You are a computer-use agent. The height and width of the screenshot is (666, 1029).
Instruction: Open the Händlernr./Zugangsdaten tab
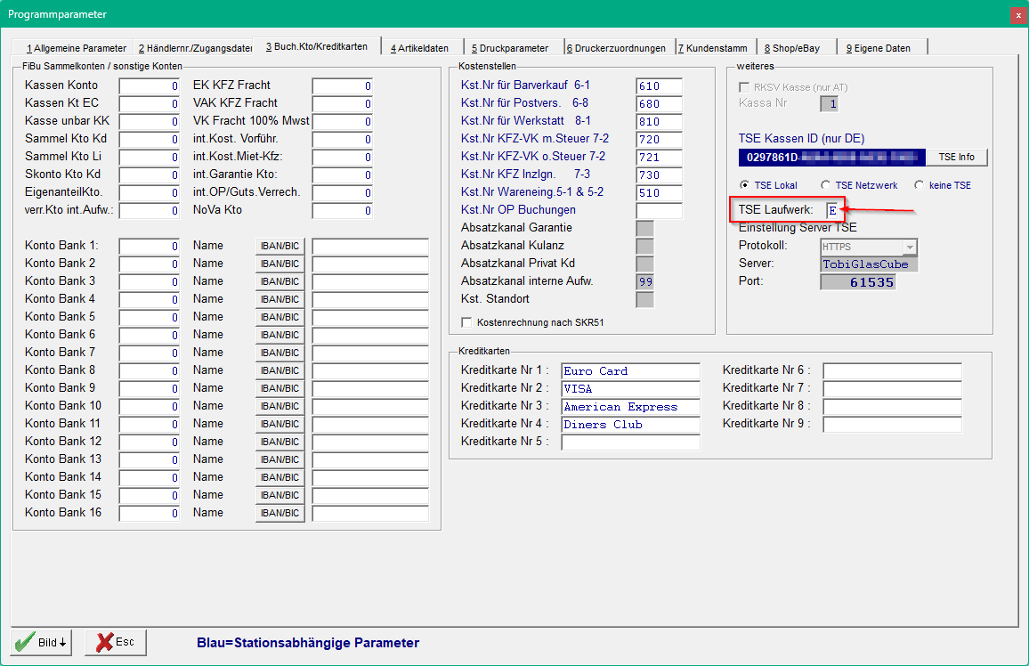point(195,48)
